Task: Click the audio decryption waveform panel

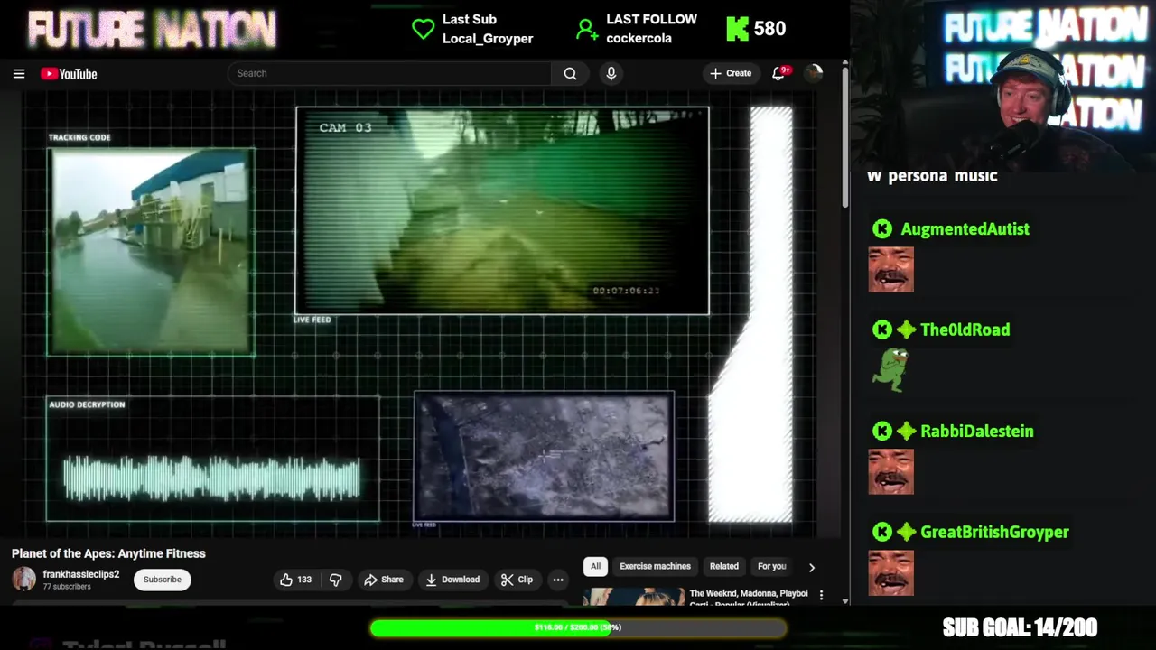Action: pyautogui.click(x=213, y=459)
